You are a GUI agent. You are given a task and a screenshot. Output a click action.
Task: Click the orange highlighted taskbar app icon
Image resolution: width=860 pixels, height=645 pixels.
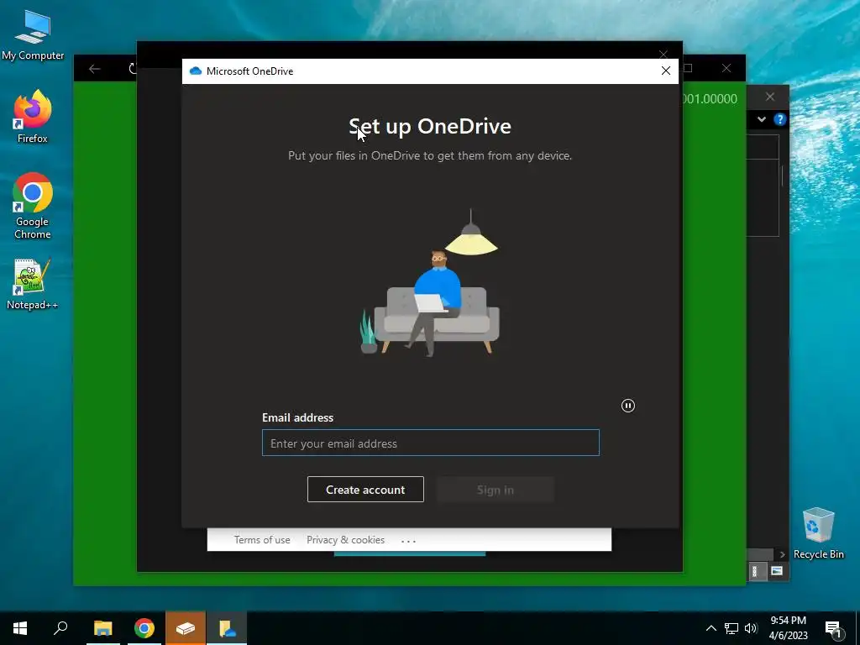[x=186, y=628]
